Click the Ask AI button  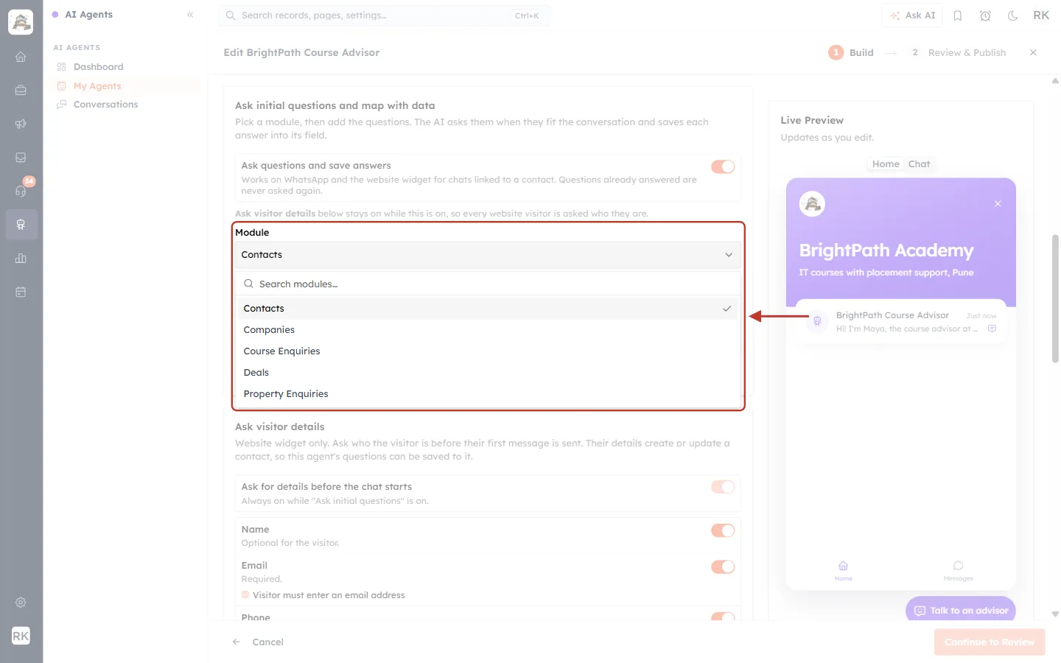click(912, 15)
